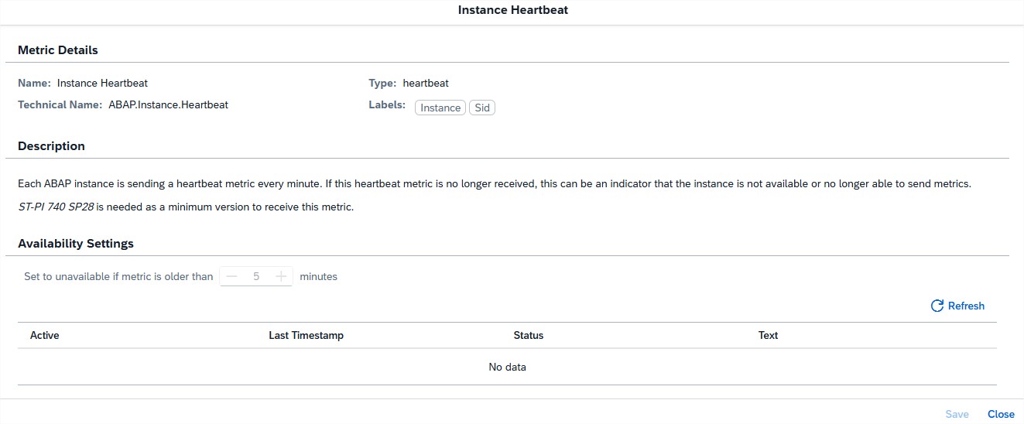1024x424 pixels.
Task: Select the Text column header
Action: 768,335
